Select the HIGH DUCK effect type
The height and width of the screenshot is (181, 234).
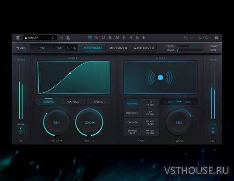click(x=132, y=113)
